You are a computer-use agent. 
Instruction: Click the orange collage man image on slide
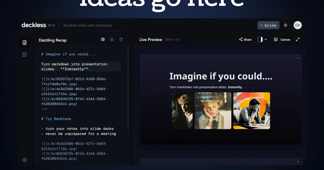pos(252,111)
